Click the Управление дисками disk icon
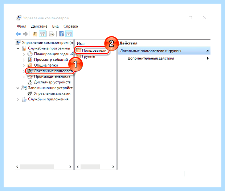This screenshot has height=191, width=225. coord(30,93)
